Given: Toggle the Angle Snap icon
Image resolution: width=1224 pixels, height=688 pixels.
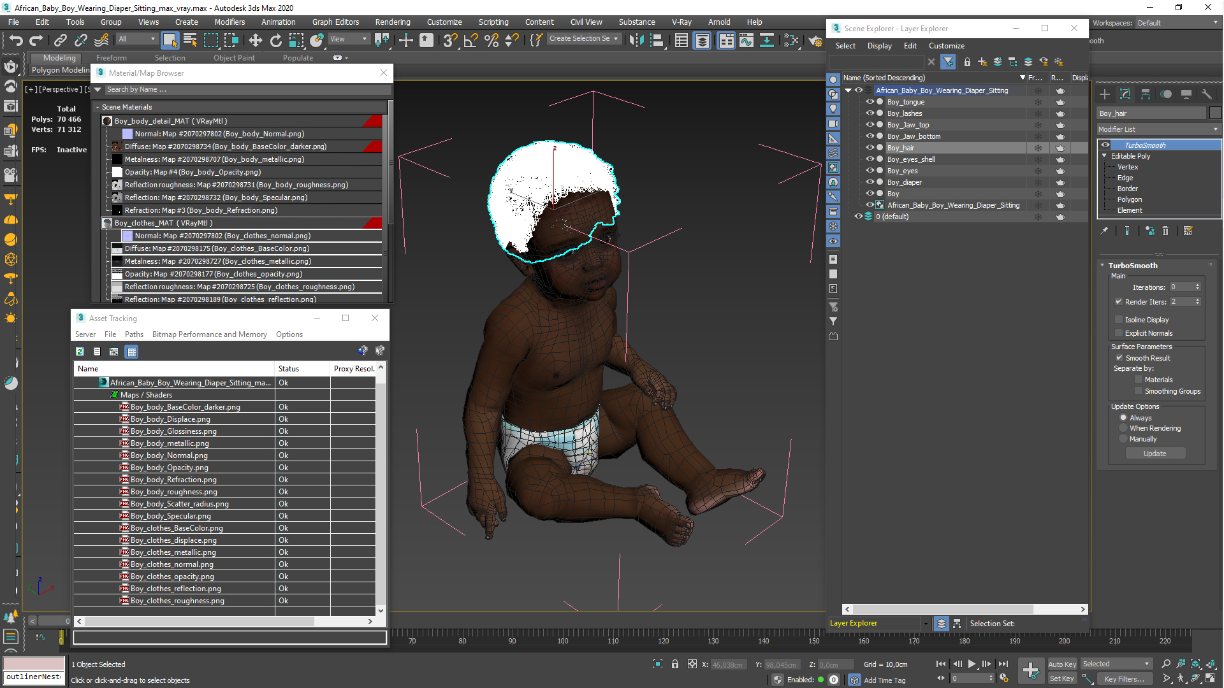Looking at the screenshot, I should click(470, 40).
